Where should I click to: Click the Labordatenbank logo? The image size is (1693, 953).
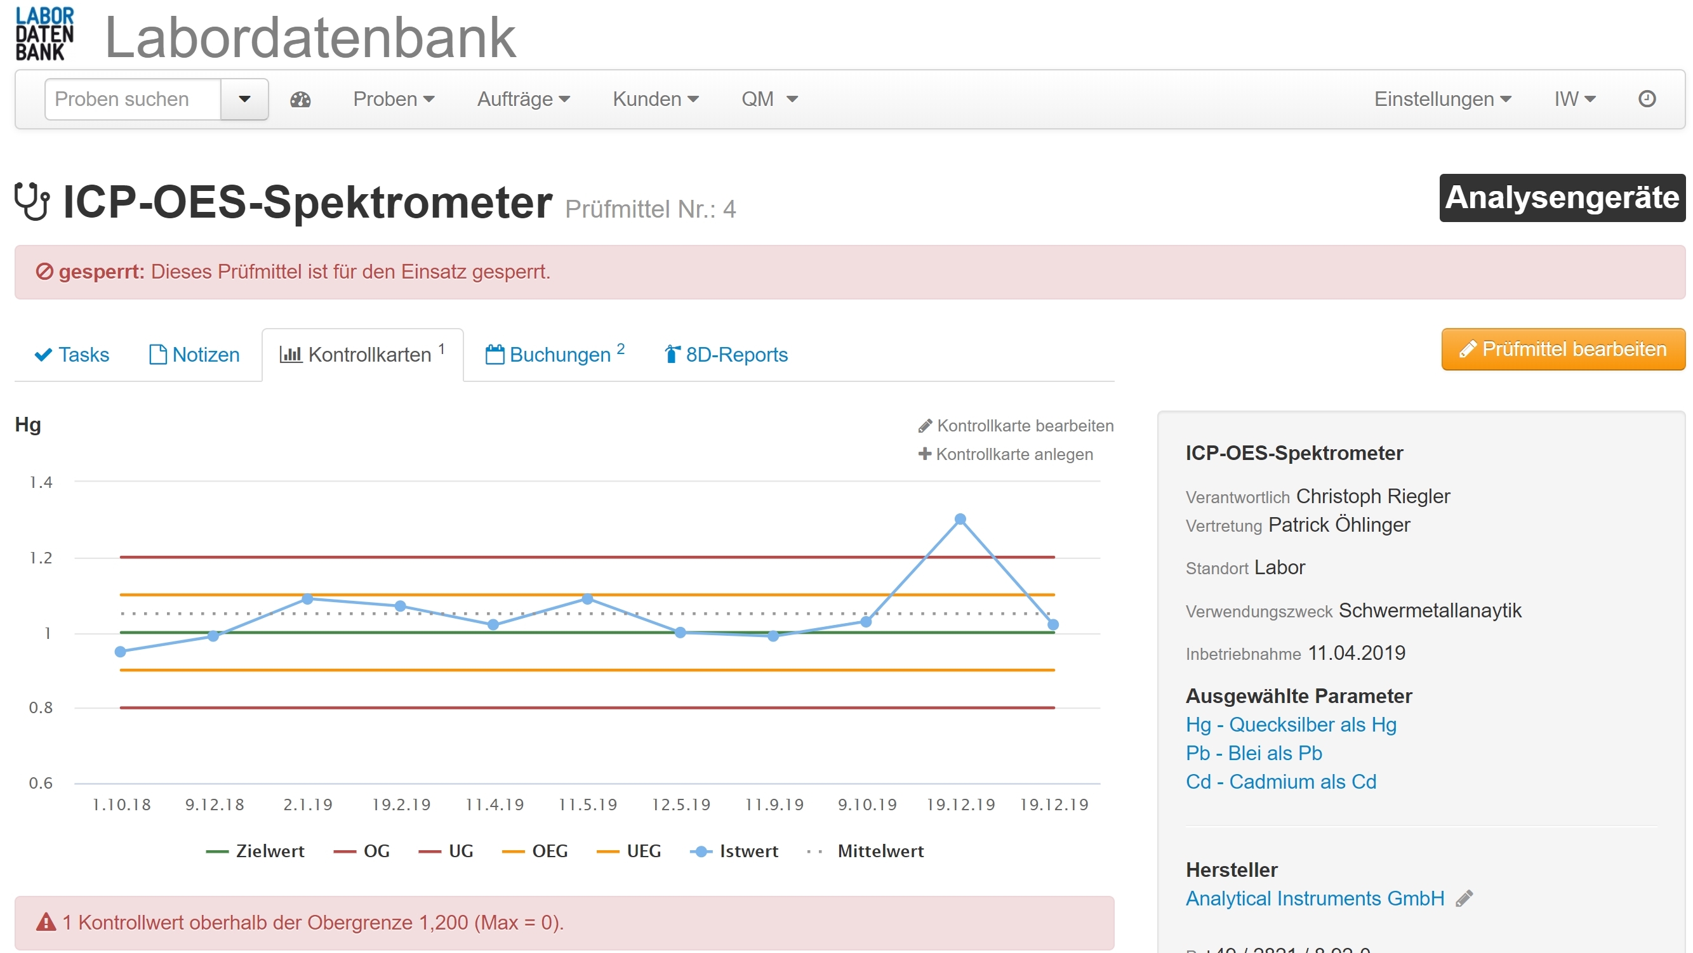pyautogui.click(x=44, y=34)
